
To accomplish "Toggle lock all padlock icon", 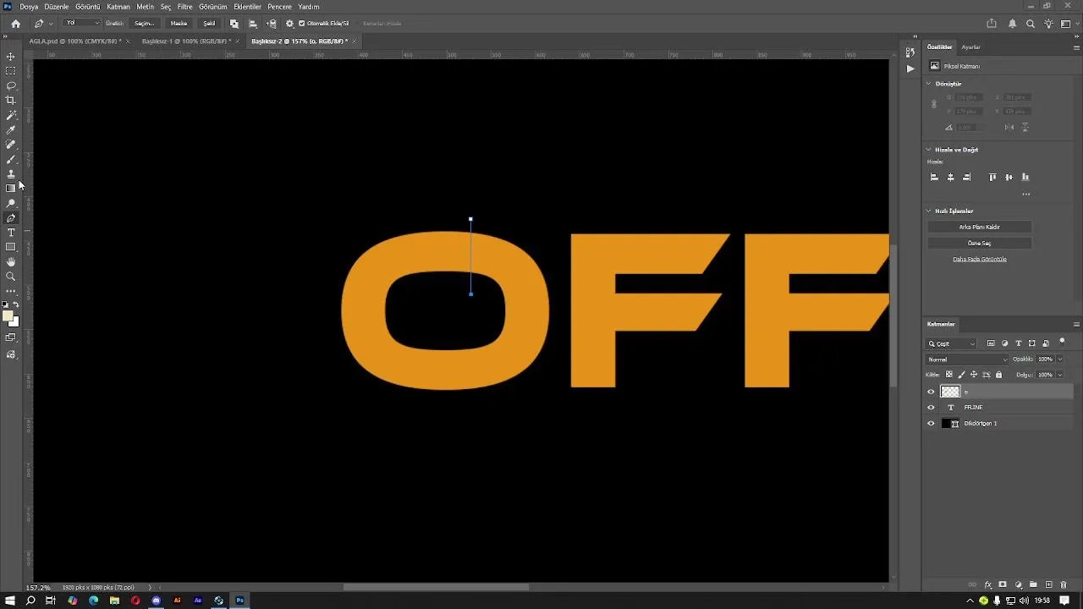I will 998,375.
